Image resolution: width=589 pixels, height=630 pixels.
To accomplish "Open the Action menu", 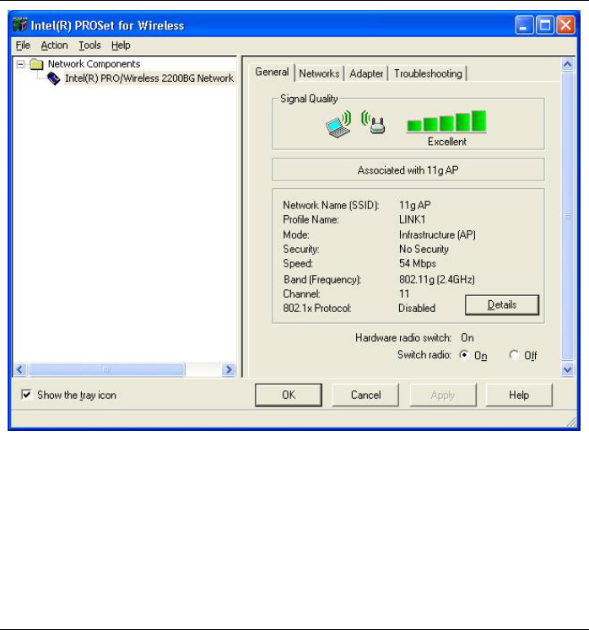I will click(x=54, y=46).
